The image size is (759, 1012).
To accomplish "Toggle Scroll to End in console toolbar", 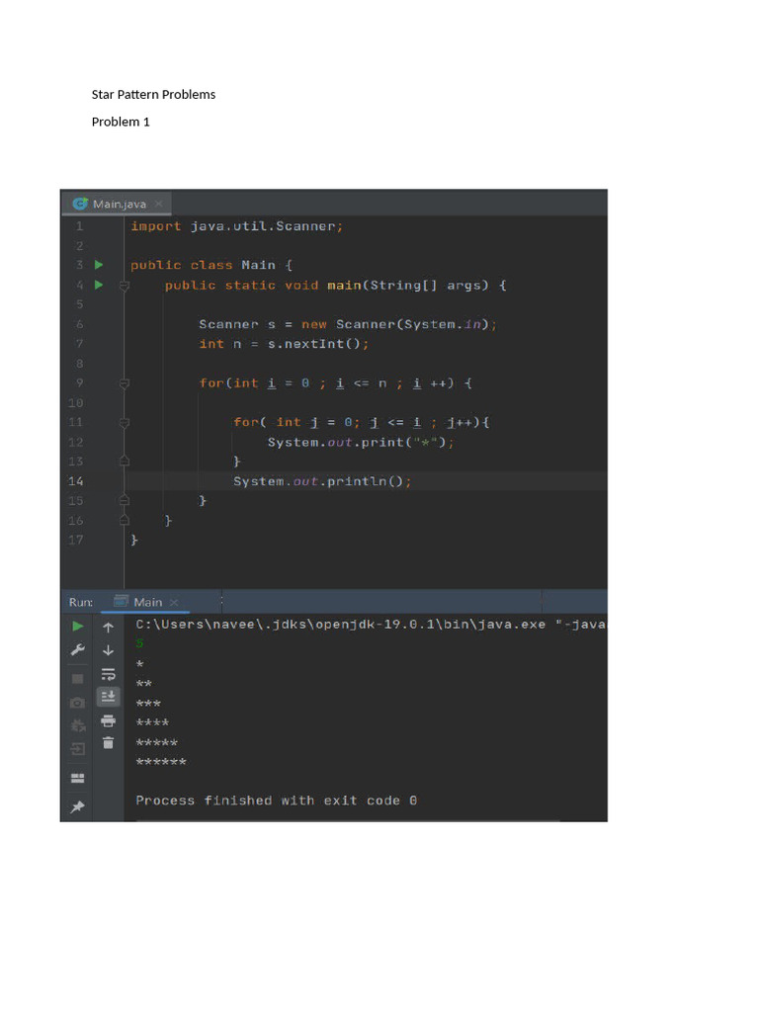I will 109,697.
